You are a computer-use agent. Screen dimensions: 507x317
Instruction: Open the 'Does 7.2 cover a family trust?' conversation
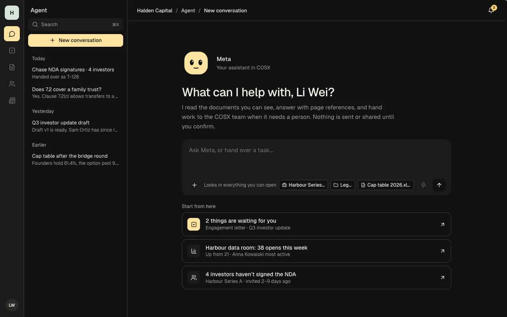[76, 93]
